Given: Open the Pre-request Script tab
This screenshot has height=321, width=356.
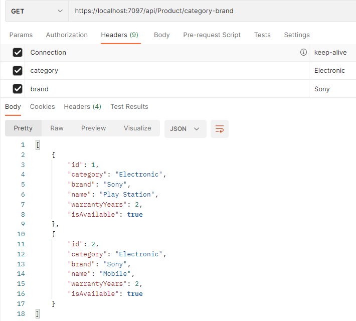Looking at the screenshot, I should pos(212,35).
